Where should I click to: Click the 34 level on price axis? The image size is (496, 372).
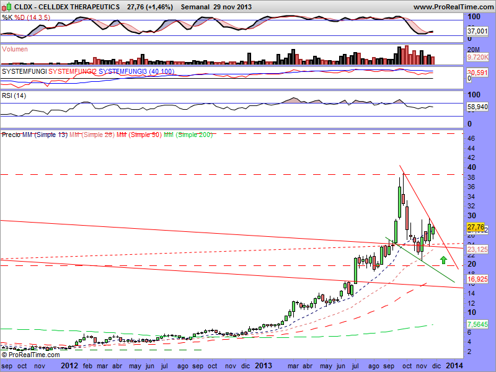click(471, 197)
